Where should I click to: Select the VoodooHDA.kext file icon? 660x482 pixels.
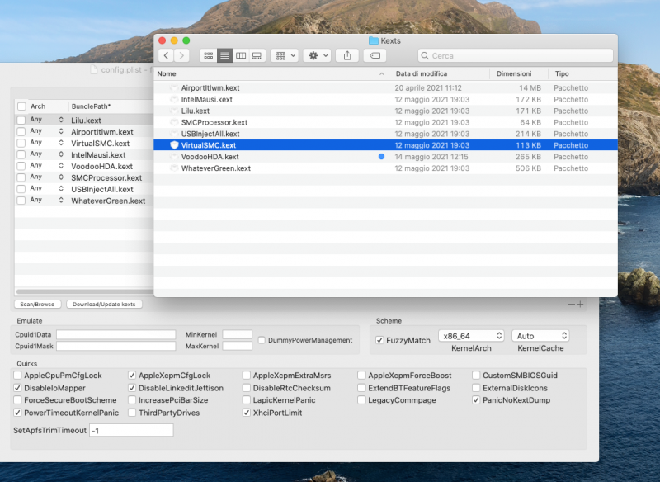(174, 157)
